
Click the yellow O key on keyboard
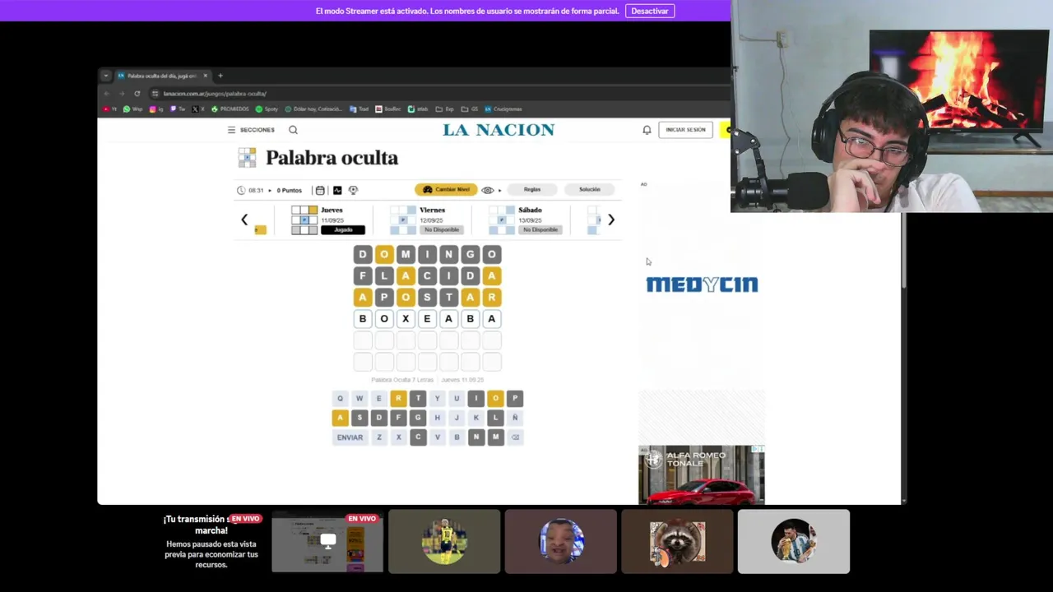pos(495,398)
